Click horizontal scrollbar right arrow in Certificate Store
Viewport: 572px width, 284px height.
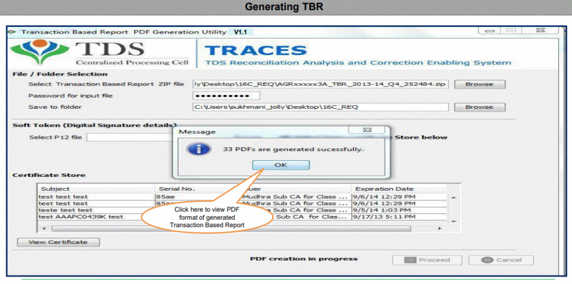(440, 229)
